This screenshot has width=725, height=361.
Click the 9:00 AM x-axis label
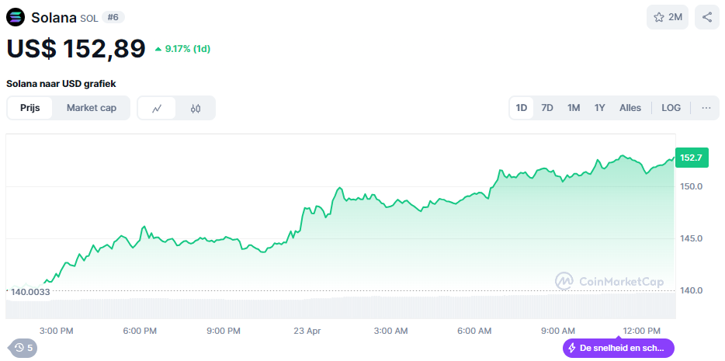click(x=558, y=331)
